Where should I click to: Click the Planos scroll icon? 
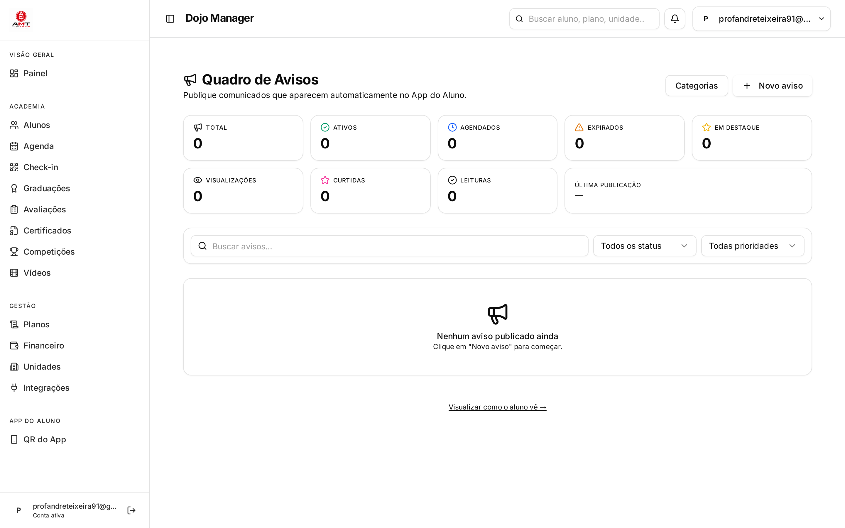(14, 324)
